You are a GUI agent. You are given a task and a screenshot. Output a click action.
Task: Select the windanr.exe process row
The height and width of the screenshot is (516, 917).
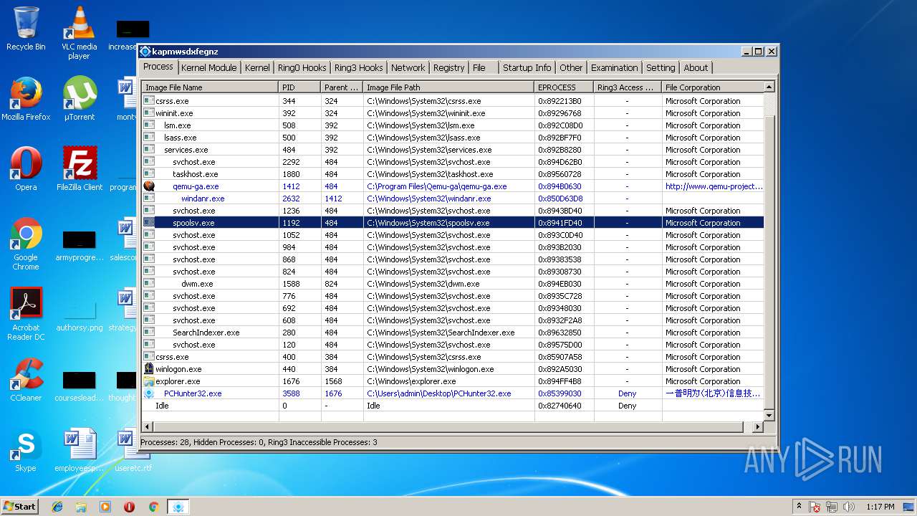point(453,199)
